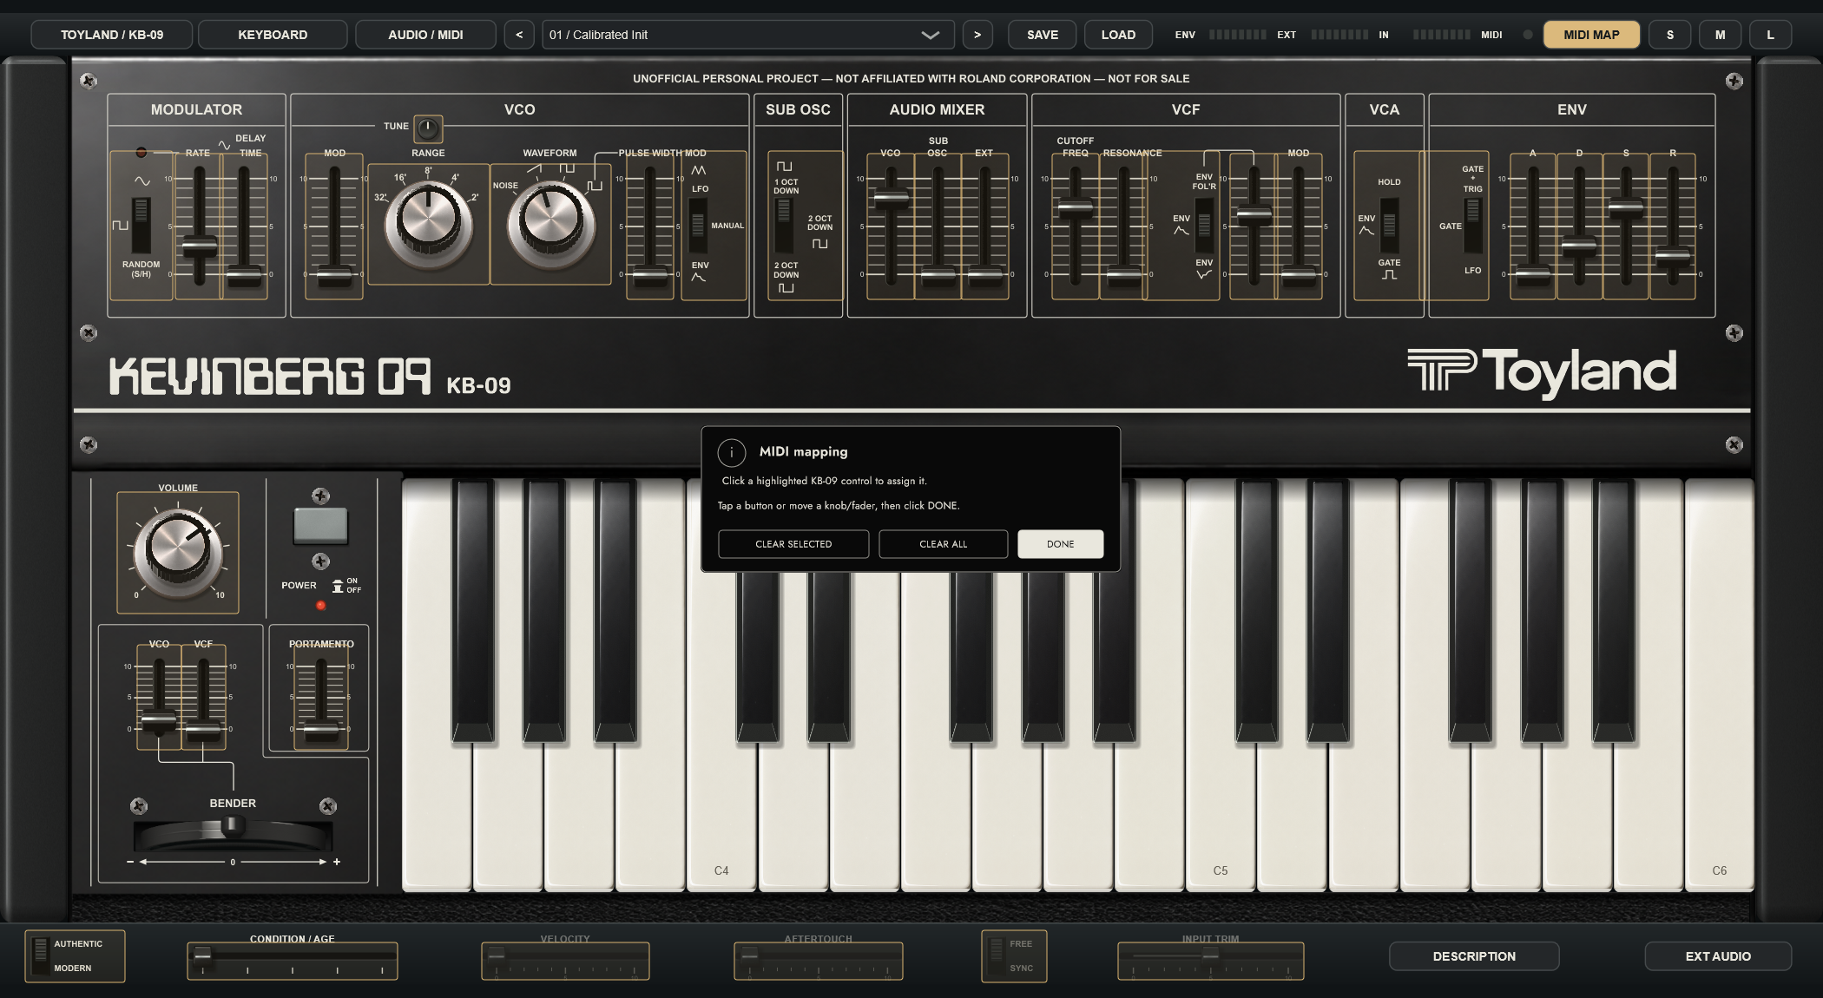Viewport: 1823px width, 998px height.
Task: Select the M size button
Action: (x=1720, y=35)
